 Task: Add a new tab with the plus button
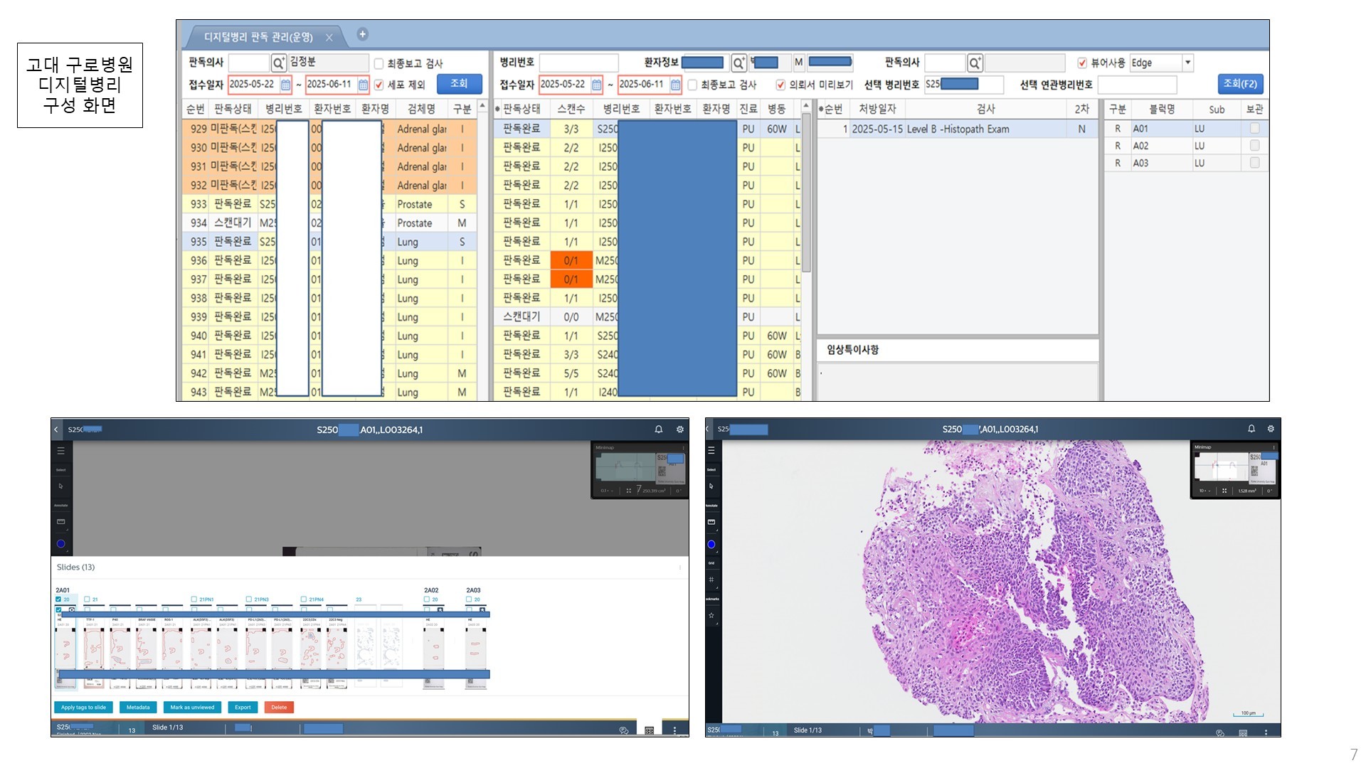point(362,34)
